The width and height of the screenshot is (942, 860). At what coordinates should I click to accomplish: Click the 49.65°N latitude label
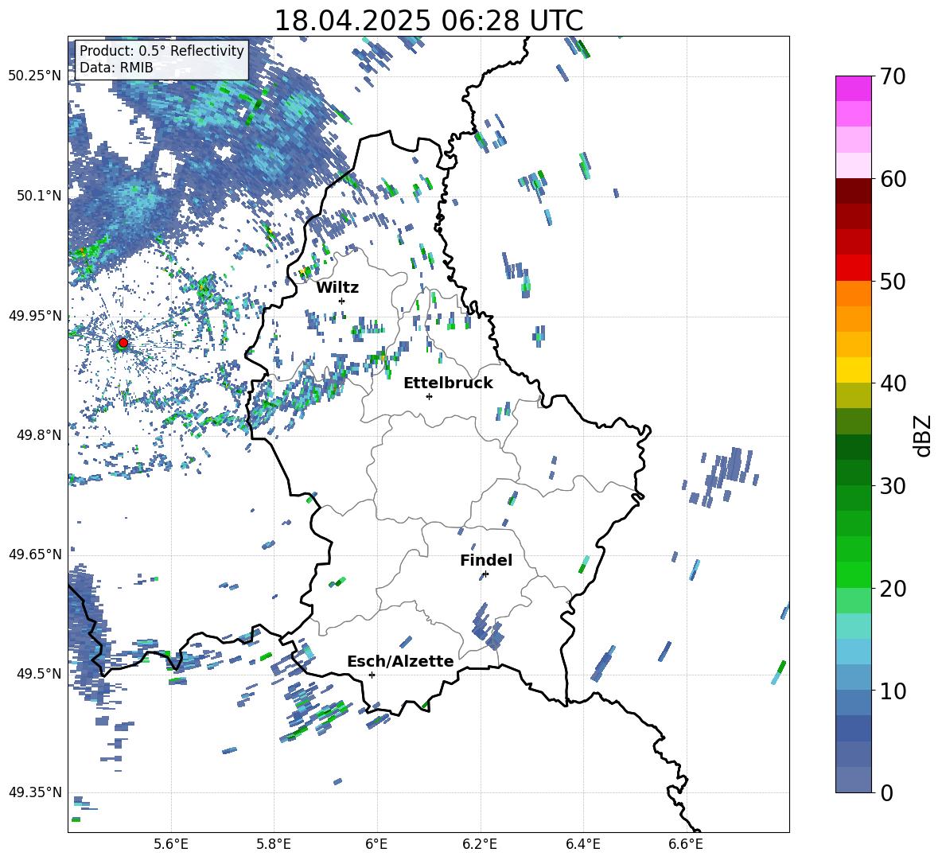click(35, 555)
